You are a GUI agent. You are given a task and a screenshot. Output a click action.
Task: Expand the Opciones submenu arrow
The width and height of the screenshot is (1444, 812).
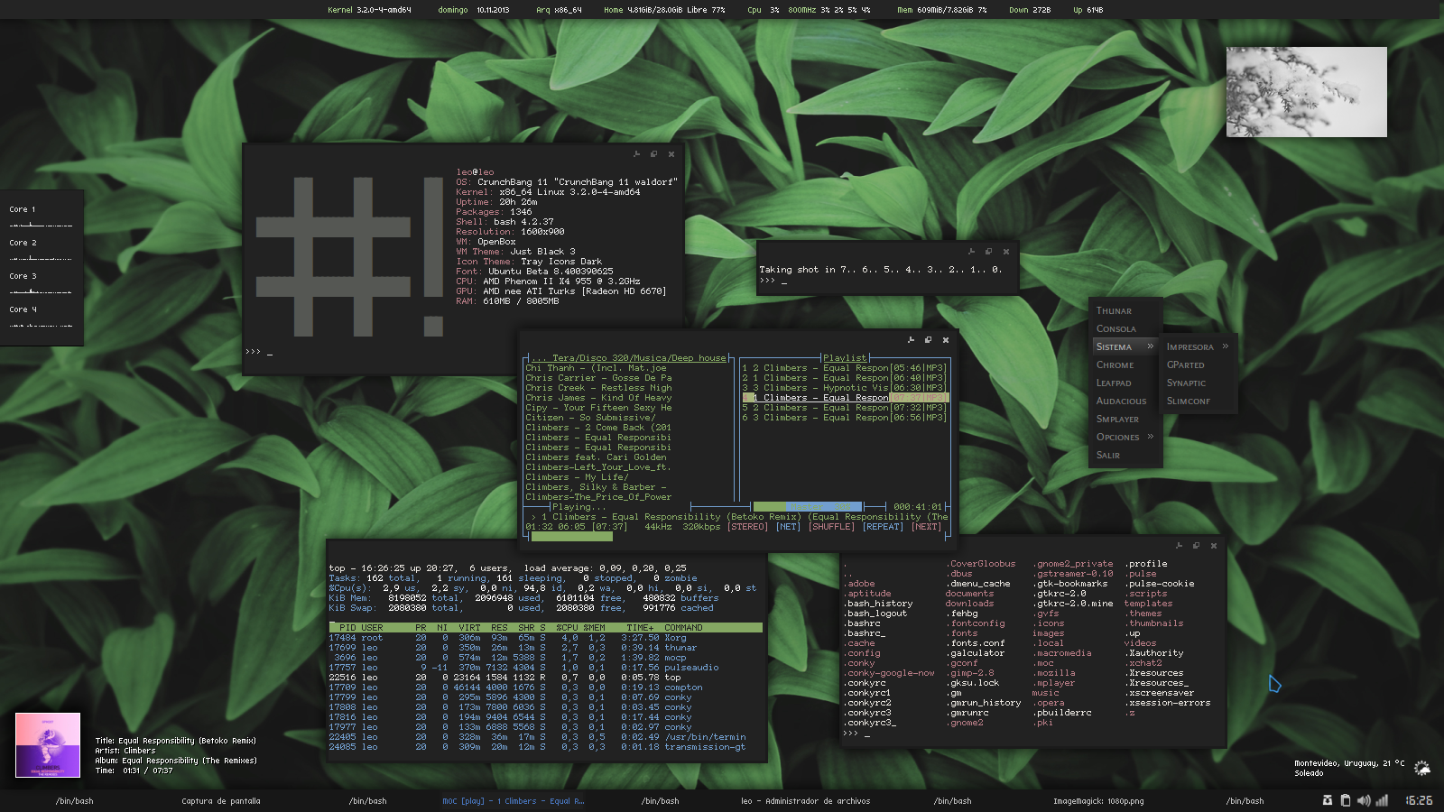[1150, 437]
